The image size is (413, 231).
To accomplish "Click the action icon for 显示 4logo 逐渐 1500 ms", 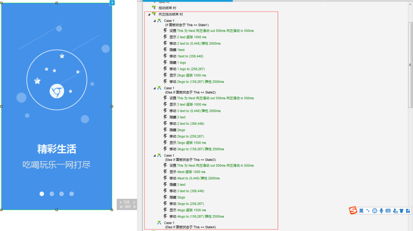I will 165,210.
